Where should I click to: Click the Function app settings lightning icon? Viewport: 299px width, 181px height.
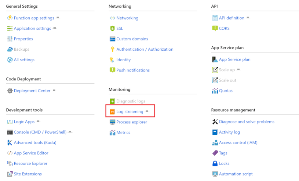pyautogui.click(x=10, y=18)
